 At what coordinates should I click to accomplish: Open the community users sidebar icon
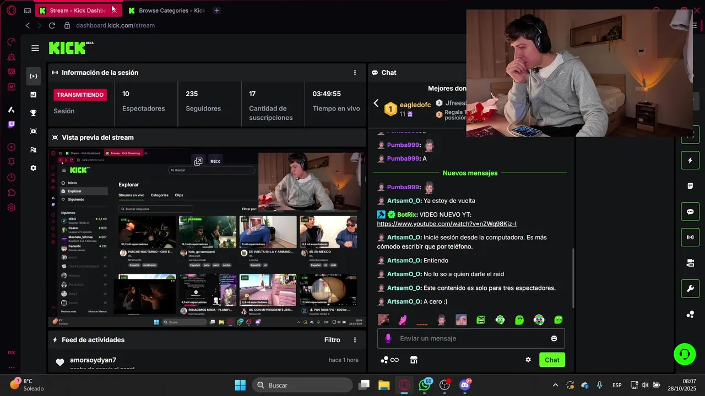point(34,150)
